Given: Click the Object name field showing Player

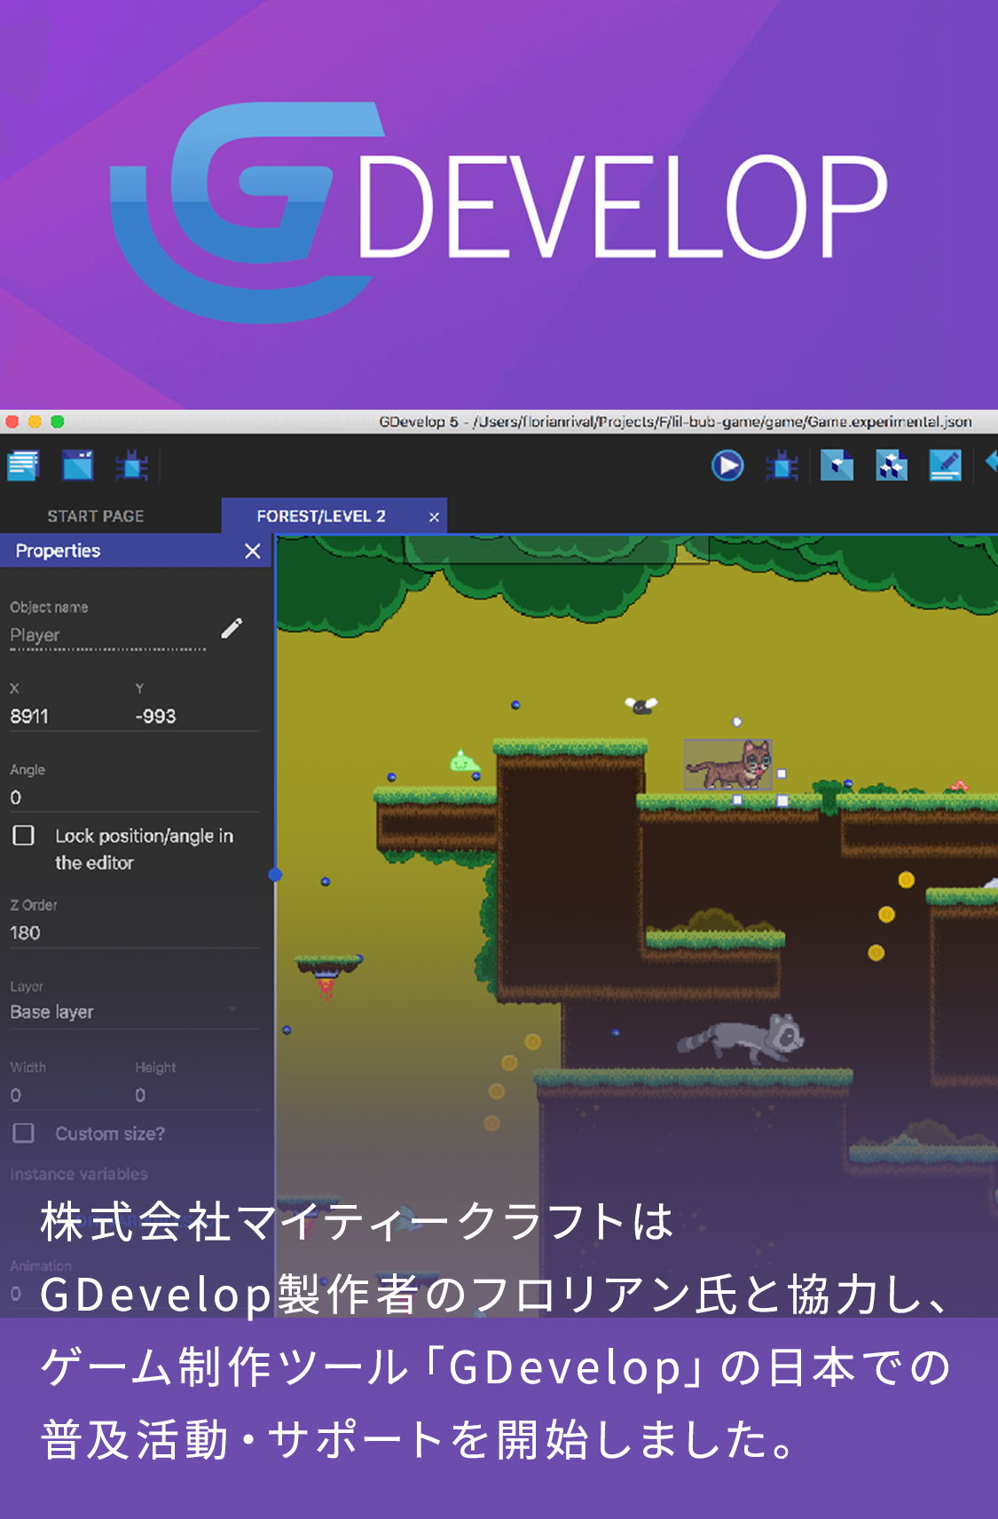Looking at the screenshot, I should [108, 635].
